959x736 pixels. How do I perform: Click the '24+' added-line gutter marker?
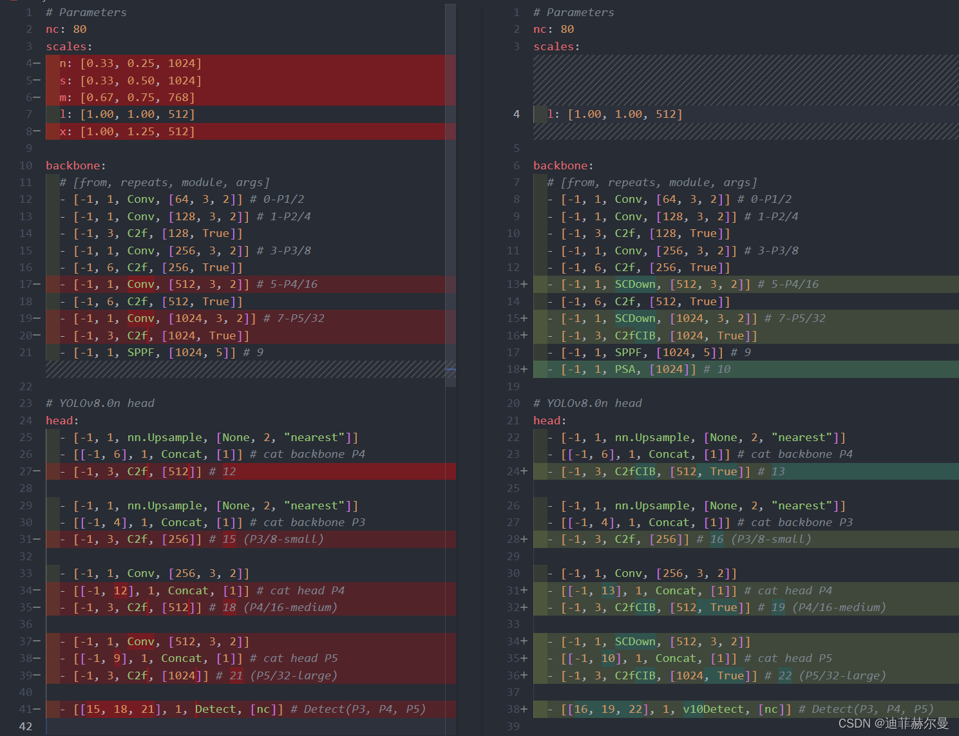517,471
